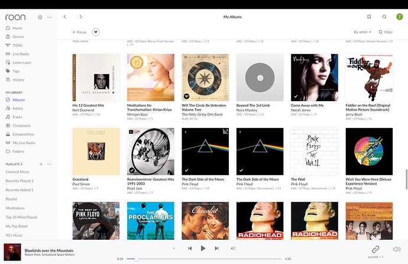
Task: Go forward with the right arrow
Action: (80, 17)
